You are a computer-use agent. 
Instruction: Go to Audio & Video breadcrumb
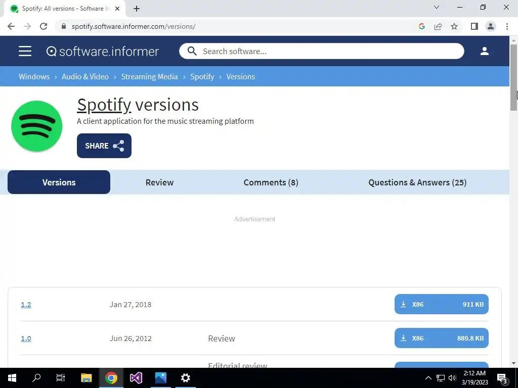(85, 77)
